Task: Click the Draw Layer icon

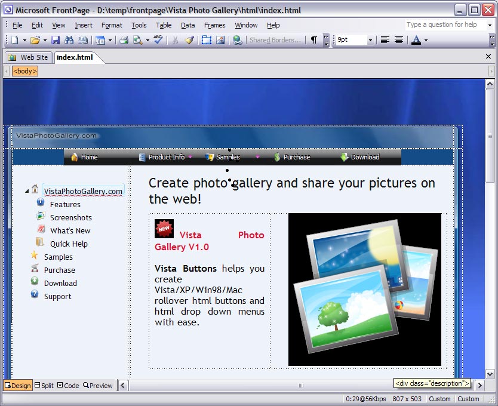Action: point(207,40)
